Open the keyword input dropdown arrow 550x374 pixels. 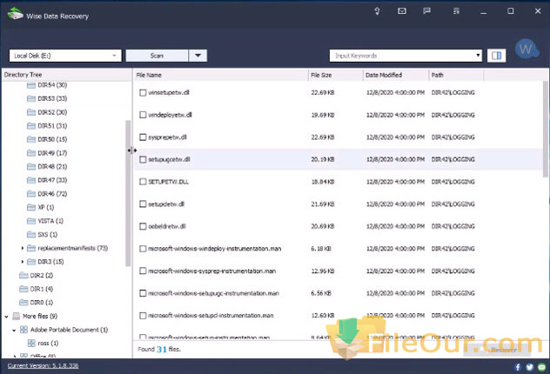click(478, 56)
